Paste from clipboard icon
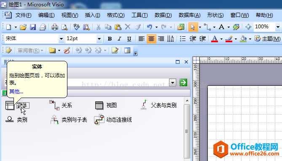 118,27
